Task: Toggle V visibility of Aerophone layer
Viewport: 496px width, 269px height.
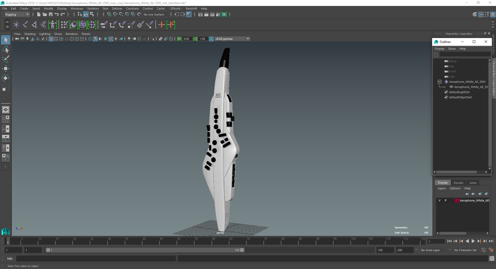Action: [x=439, y=200]
